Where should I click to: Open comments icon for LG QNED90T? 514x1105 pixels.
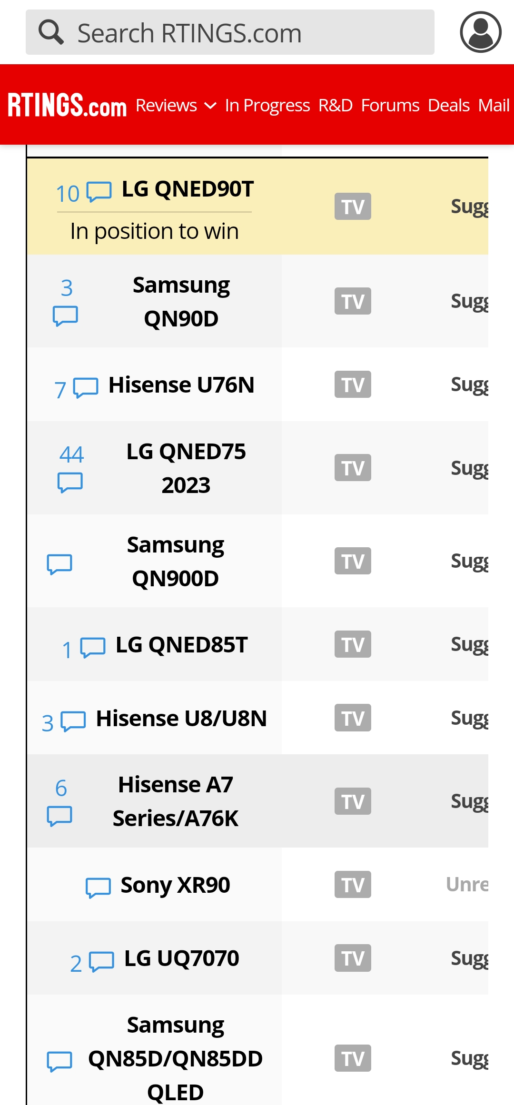(x=99, y=192)
